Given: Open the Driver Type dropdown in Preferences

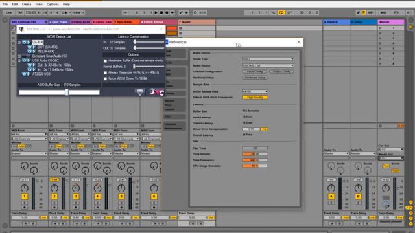Looking at the screenshot, I should 268,59.
